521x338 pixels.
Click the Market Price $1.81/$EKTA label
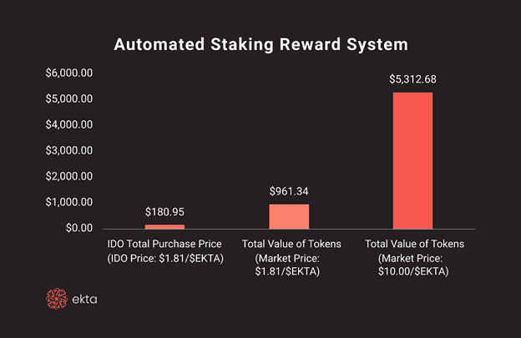287,265
